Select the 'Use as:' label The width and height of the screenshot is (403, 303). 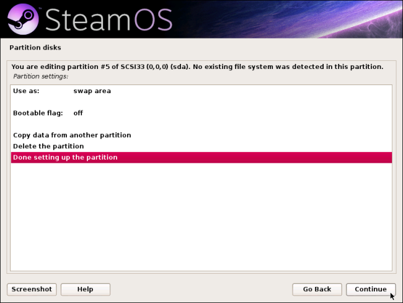tap(26, 91)
